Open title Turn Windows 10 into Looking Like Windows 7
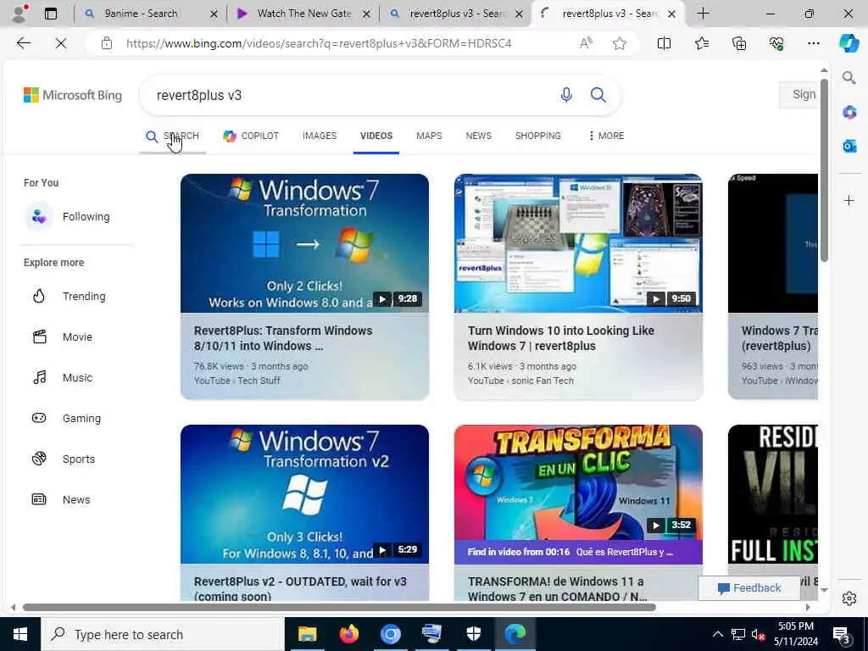The height and width of the screenshot is (651, 868). (x=561, y=338)
